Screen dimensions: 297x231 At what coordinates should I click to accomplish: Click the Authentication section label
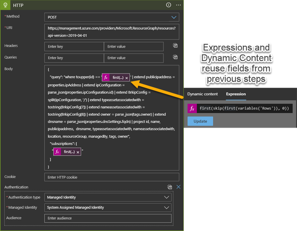pyautogui.click(x=16, y=187)
